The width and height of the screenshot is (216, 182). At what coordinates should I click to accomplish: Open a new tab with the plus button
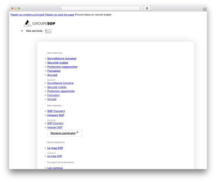coord(205,9)
